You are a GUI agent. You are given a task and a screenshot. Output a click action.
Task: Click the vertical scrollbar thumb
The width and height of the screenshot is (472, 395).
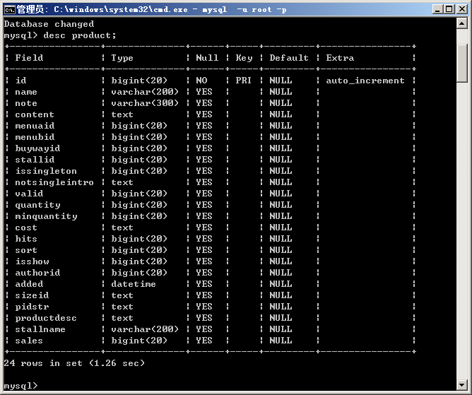462,63
